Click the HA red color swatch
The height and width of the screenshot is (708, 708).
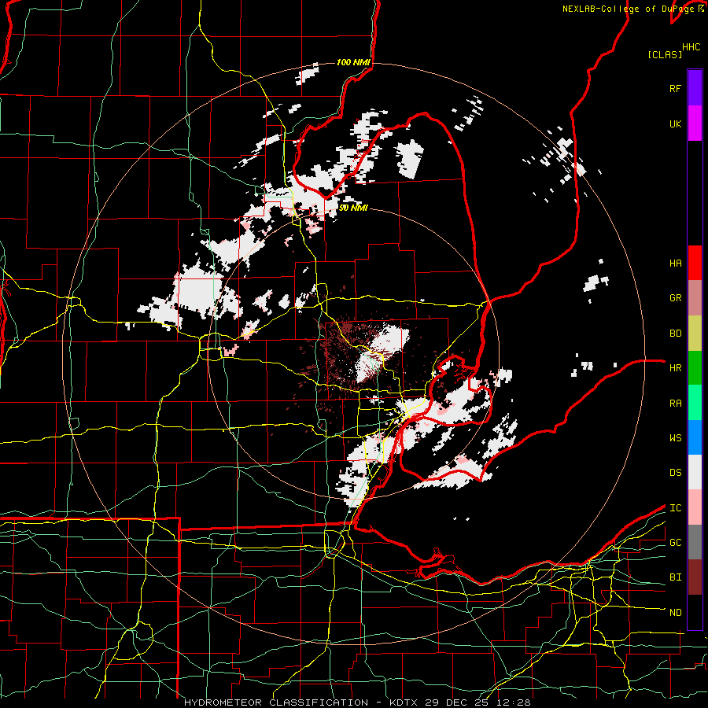pyautogui.click(x=695, y=263)
